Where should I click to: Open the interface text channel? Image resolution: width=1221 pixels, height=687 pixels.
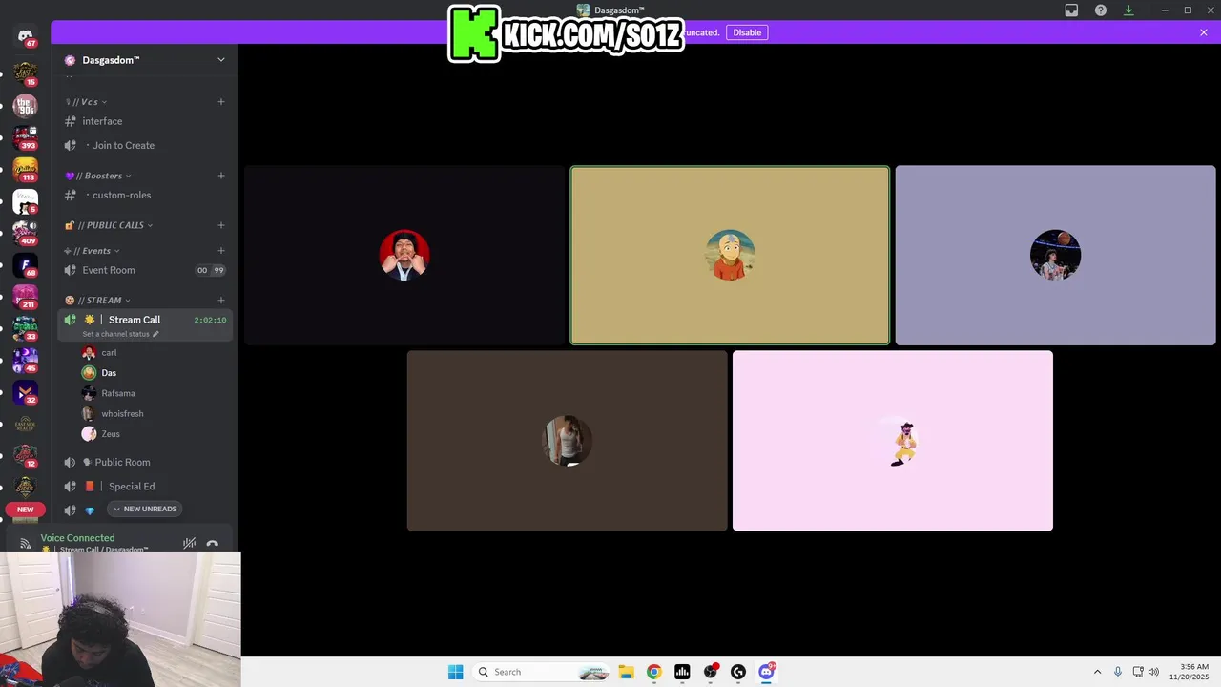pyautogui.click(x=144, y=121)
